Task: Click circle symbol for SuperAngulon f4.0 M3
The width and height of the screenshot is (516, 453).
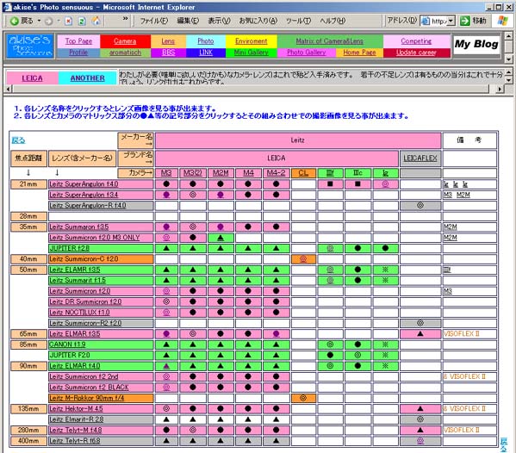Action: (x=166, y=184)
